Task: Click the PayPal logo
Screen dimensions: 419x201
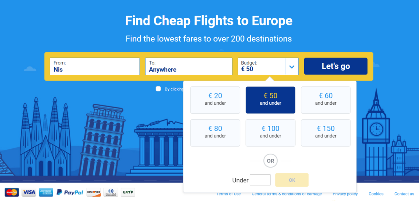Action: pyautogui.click(x=70, y=192)
